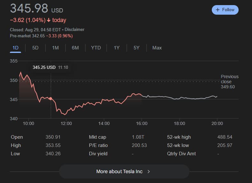The width and height of the screenshot is (252, 183).
Task: Click chevron arrow beside More about Tesla
Action: [149, 172]
